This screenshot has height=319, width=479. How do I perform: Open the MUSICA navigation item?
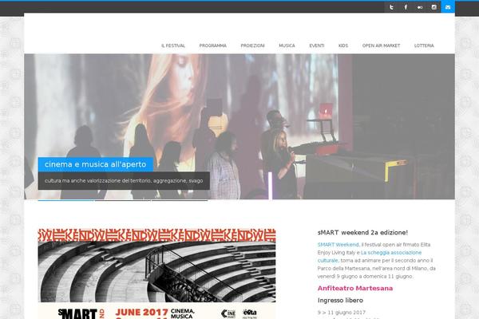(287, 45)
